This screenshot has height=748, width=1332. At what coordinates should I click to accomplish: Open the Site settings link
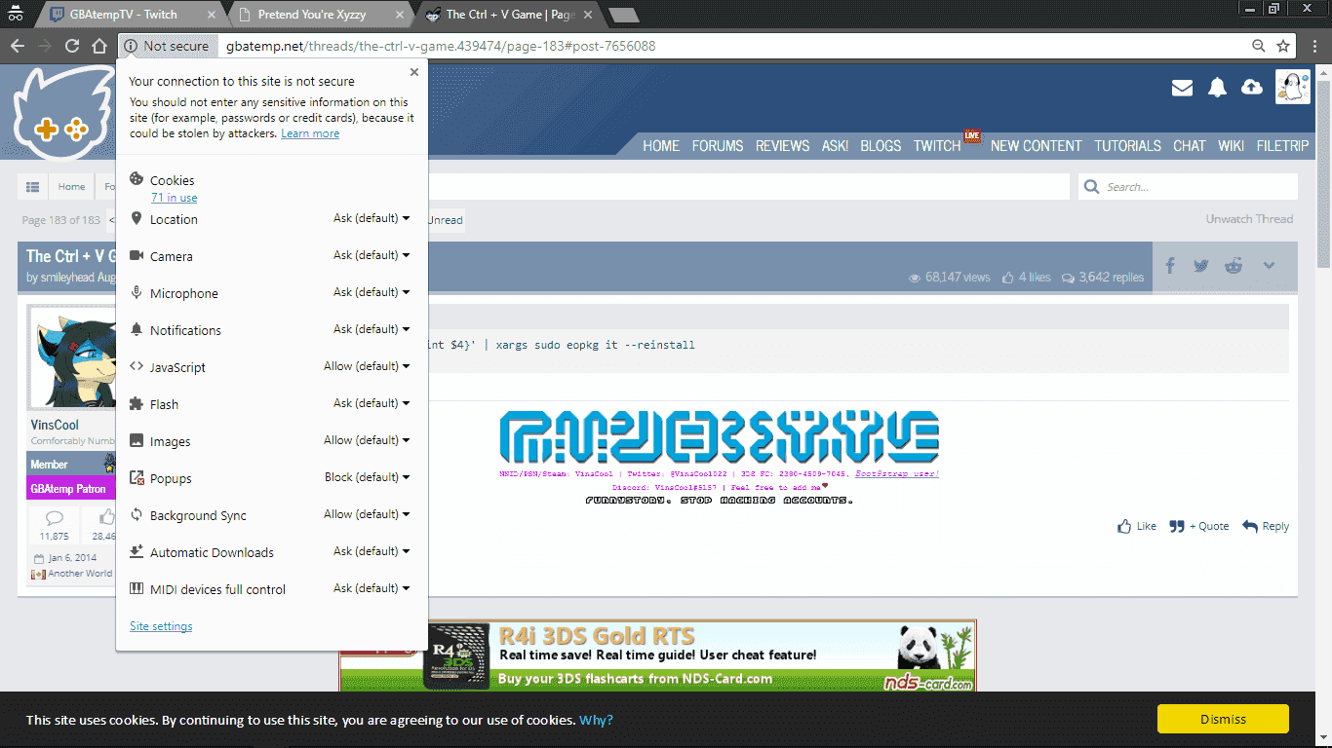(161, 626)
